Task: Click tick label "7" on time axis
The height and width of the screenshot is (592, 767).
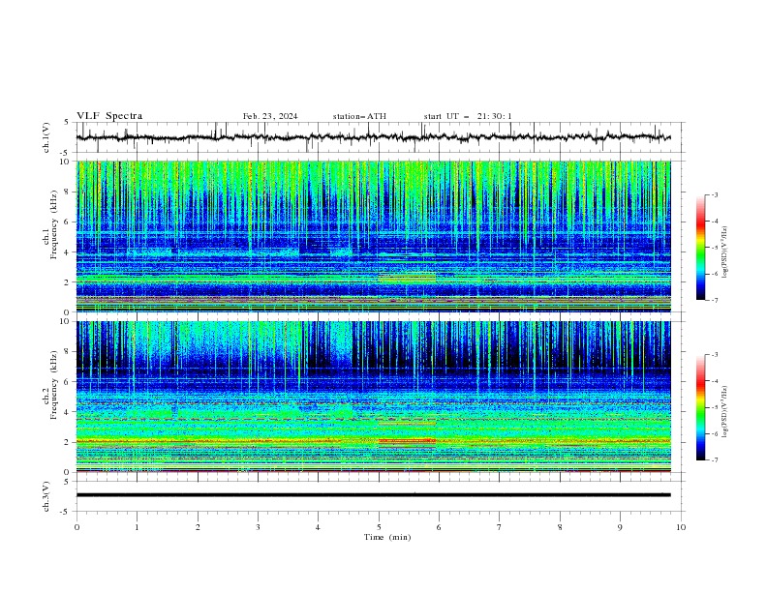Action: click(500, 527)
